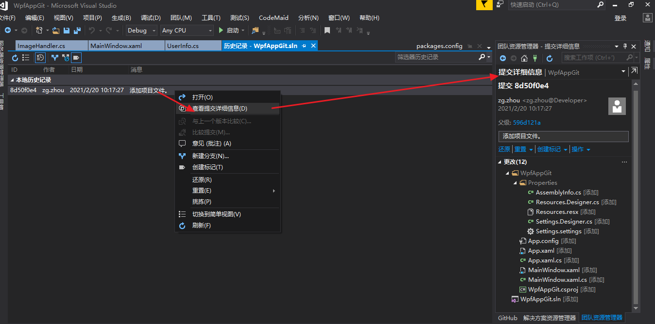Switch to 解决方案资源管理器 bottom tab

pos(549,318)
